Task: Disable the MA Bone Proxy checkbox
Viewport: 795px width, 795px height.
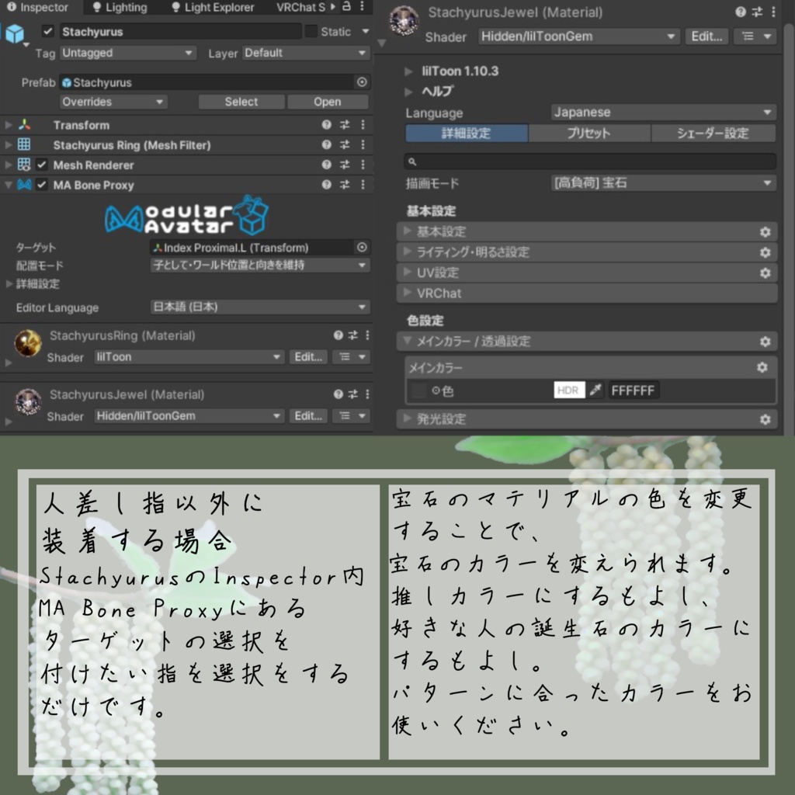Action: pos(42,185)
